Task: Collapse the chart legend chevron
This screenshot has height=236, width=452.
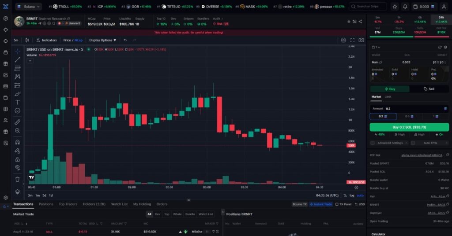Action: click(x=30, y=61)
